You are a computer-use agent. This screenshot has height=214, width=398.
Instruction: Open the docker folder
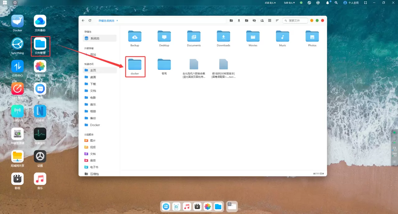135,66
